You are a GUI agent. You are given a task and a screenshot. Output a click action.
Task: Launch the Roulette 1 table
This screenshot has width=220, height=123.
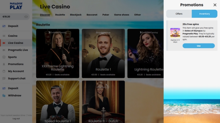tap(103, 53)
